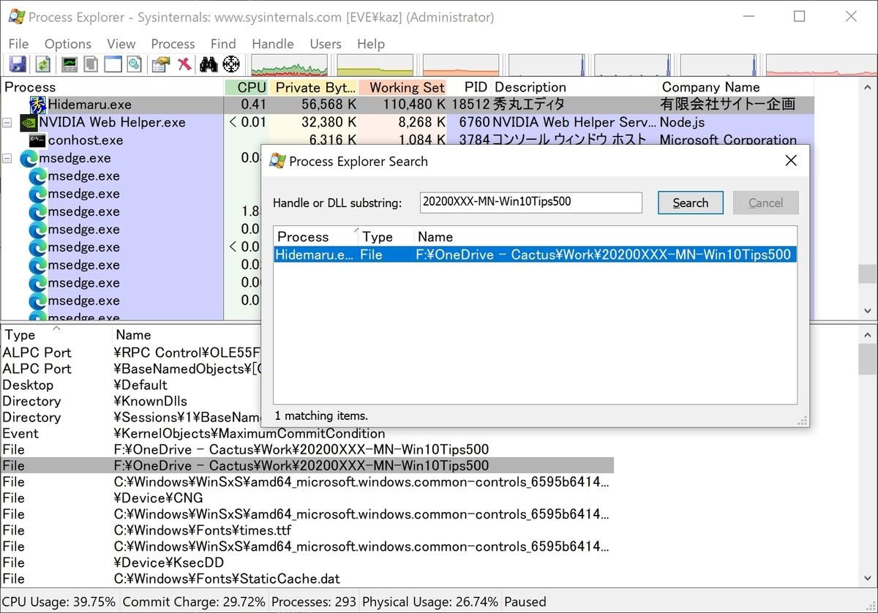Collapse the msedge.exe parent tree node
The width and height of the screenshot is (878, 613).
coord(7,158)
